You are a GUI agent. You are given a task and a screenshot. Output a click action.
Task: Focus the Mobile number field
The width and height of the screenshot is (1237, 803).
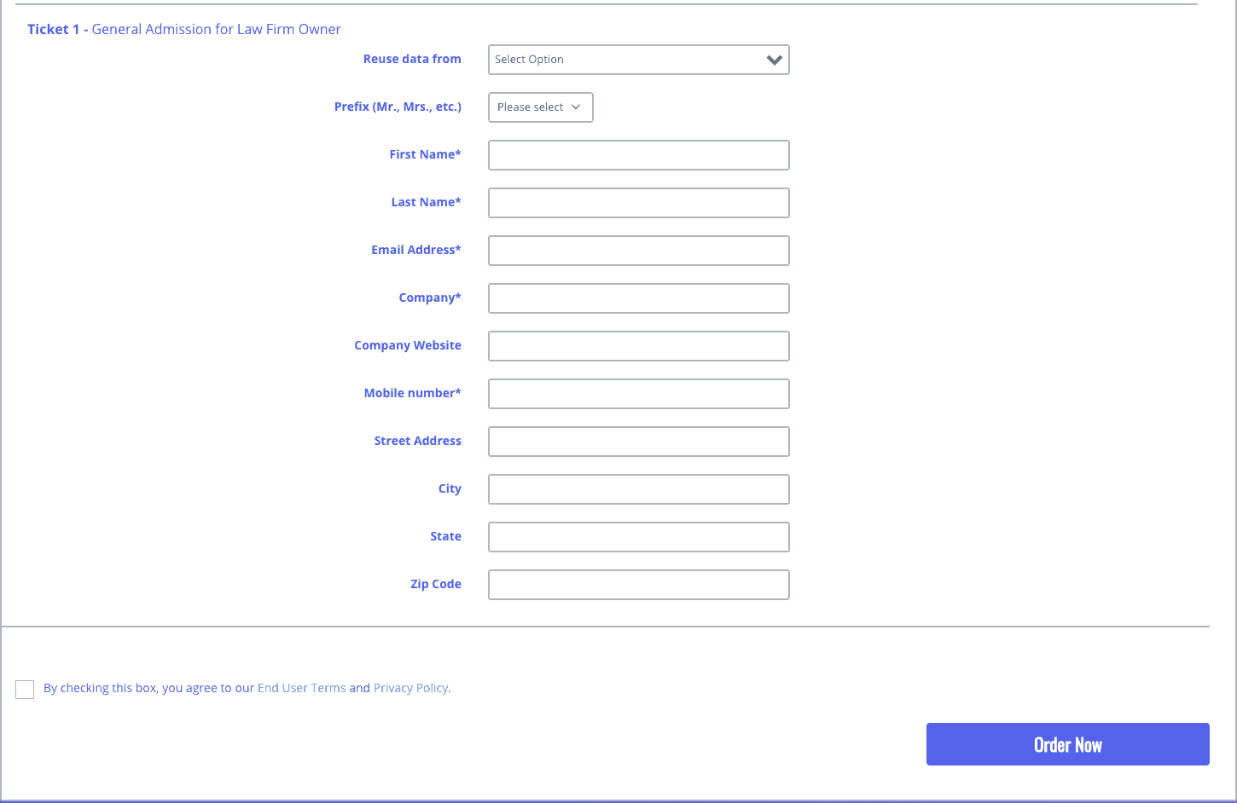point(638,394)
